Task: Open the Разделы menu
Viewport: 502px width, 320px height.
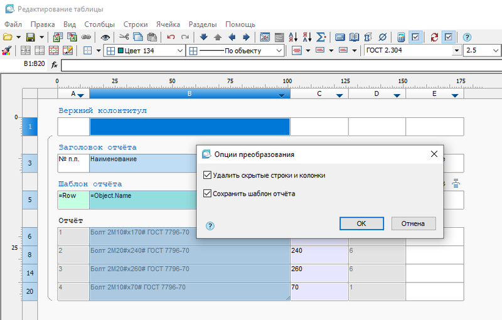Action: click(203, 24)
